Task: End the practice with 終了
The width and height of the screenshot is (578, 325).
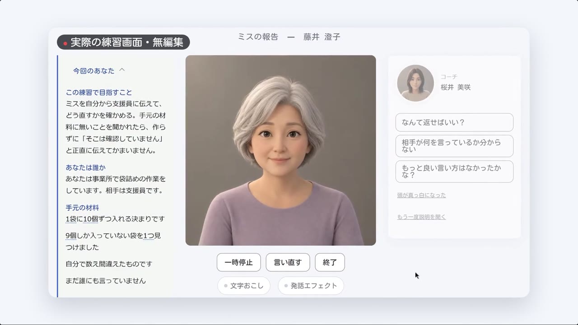Action: (330, 262)
